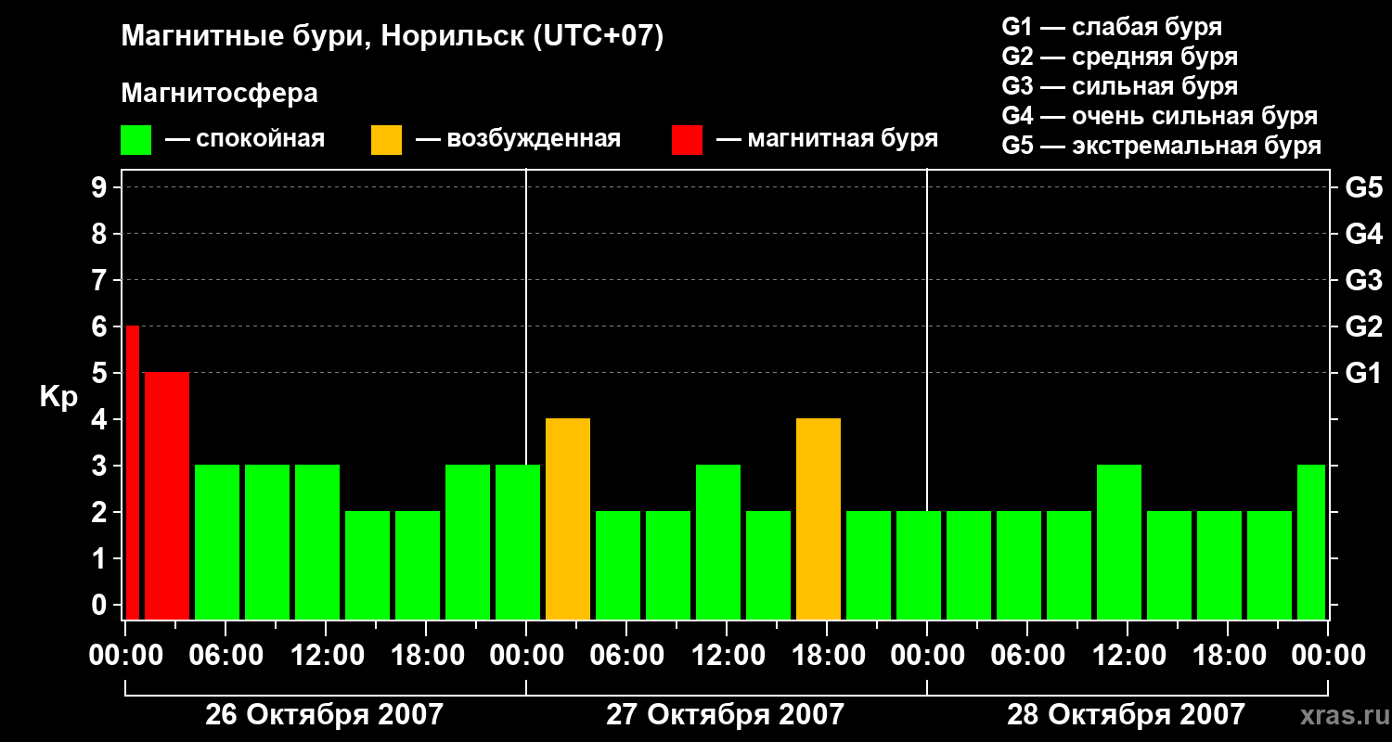The image size is (1392, 742).
Task: Click the '28 Октября 2007' date label
Action: coord(1126,715)
